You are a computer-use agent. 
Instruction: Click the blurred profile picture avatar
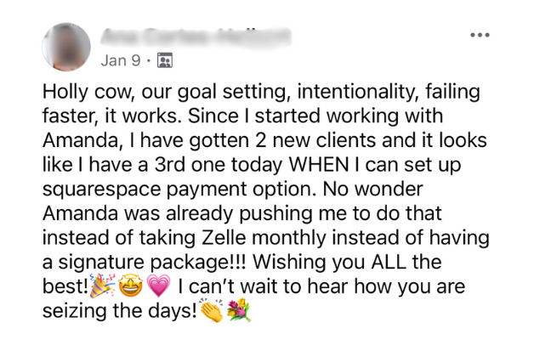(66, 47)
